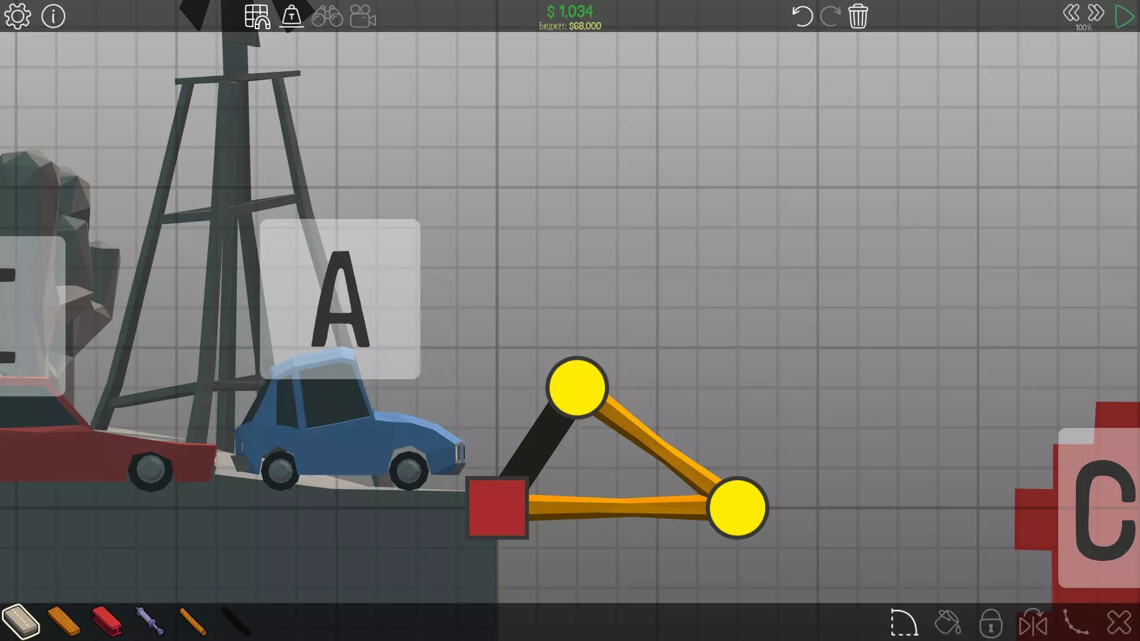Activate the arc selection tool

(x=904, y=623)
